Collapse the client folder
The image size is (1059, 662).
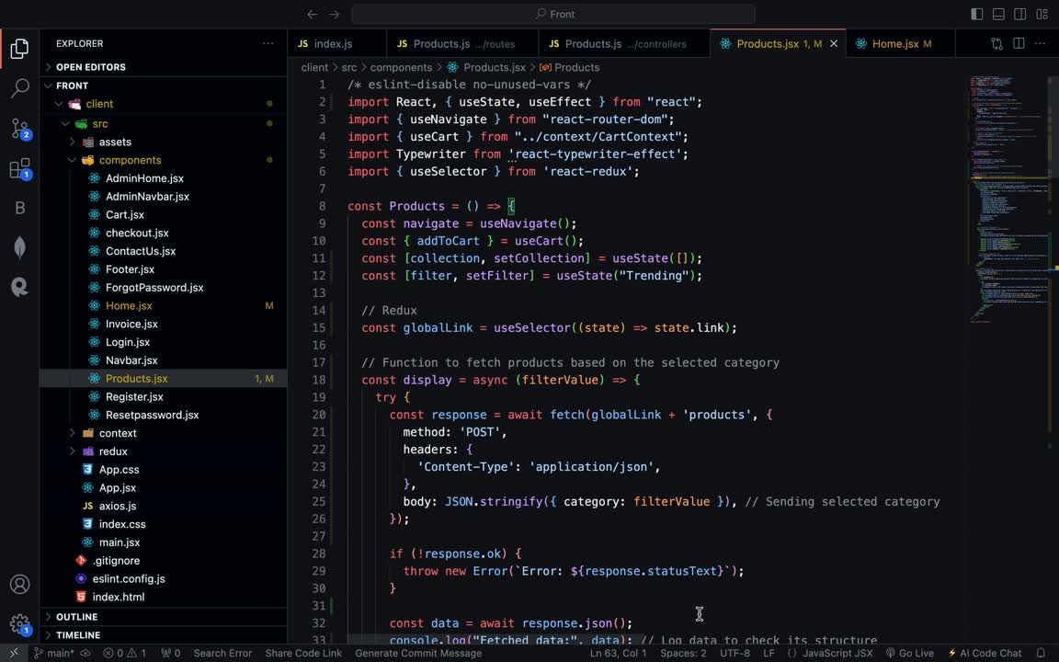(x=164, y=104)
